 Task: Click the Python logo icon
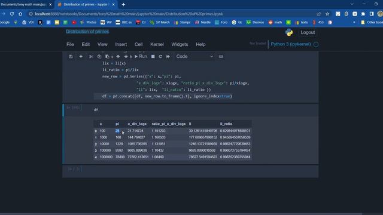pyautogui.click(x=289, y=32)
